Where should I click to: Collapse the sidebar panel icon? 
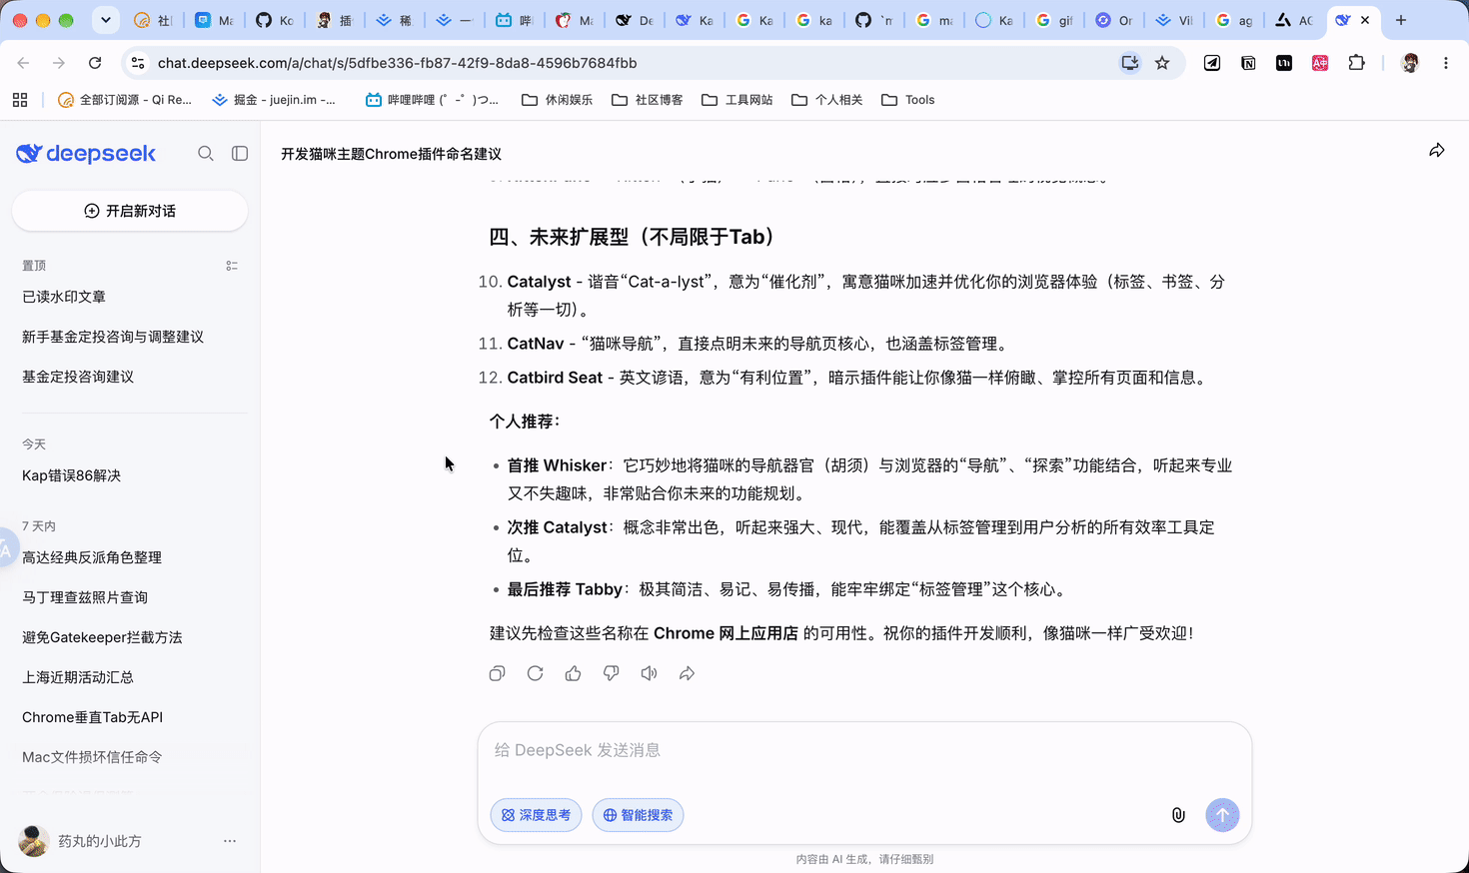240,154
